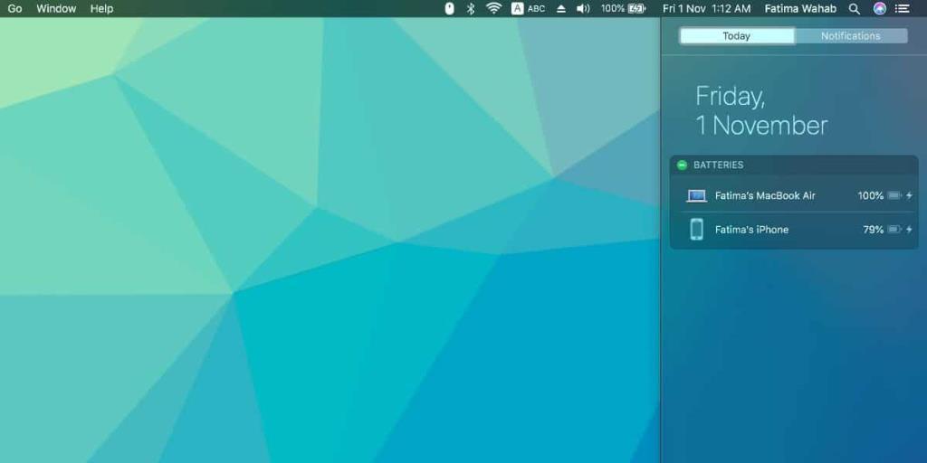Click the iPhone device icon
927x463 pixels.
click(x=696, y=230)
